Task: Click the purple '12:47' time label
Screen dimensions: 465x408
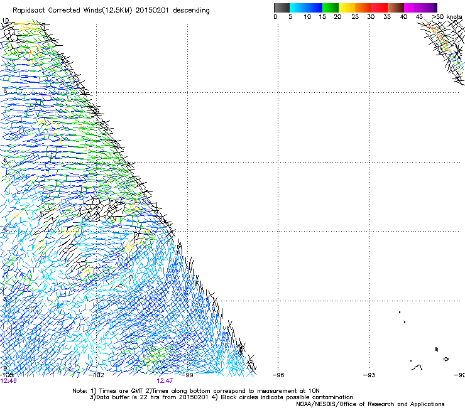Action: [x=165, y=381]
